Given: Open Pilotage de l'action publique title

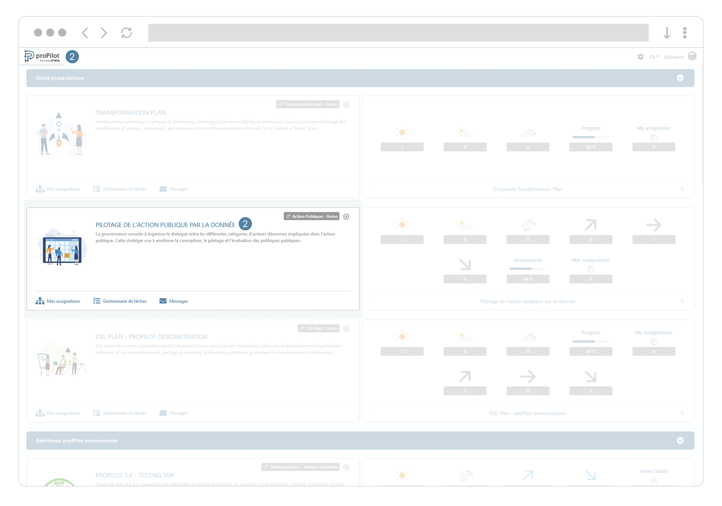Looking at the screenshot, I should point(165,224).
